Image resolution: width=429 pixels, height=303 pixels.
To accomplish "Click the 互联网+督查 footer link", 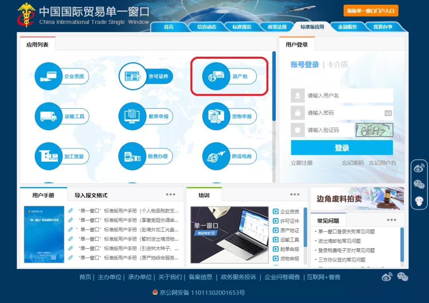I will point(324,277).
